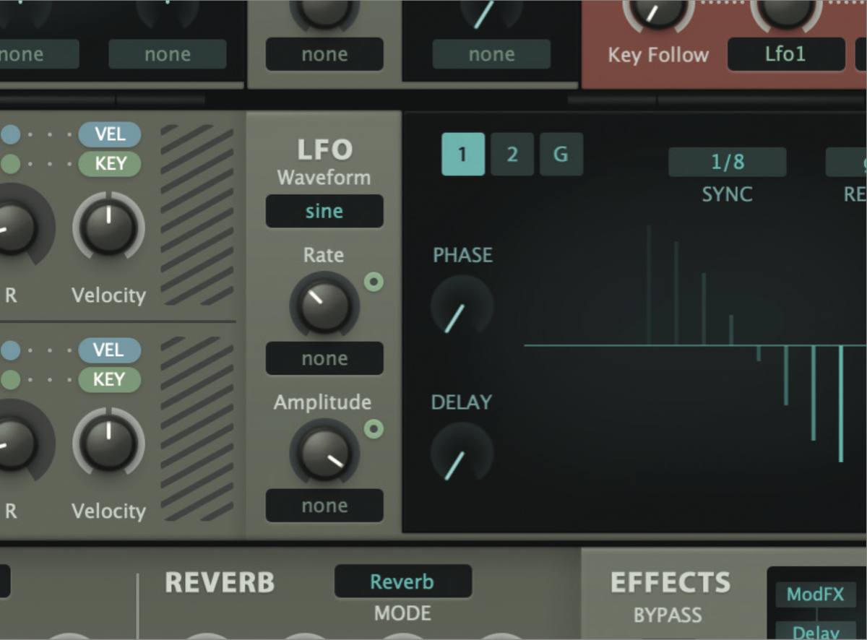Screen dimensions: 867x640
Task: Switch to LFO tab 2
Action: click(512, 154)
